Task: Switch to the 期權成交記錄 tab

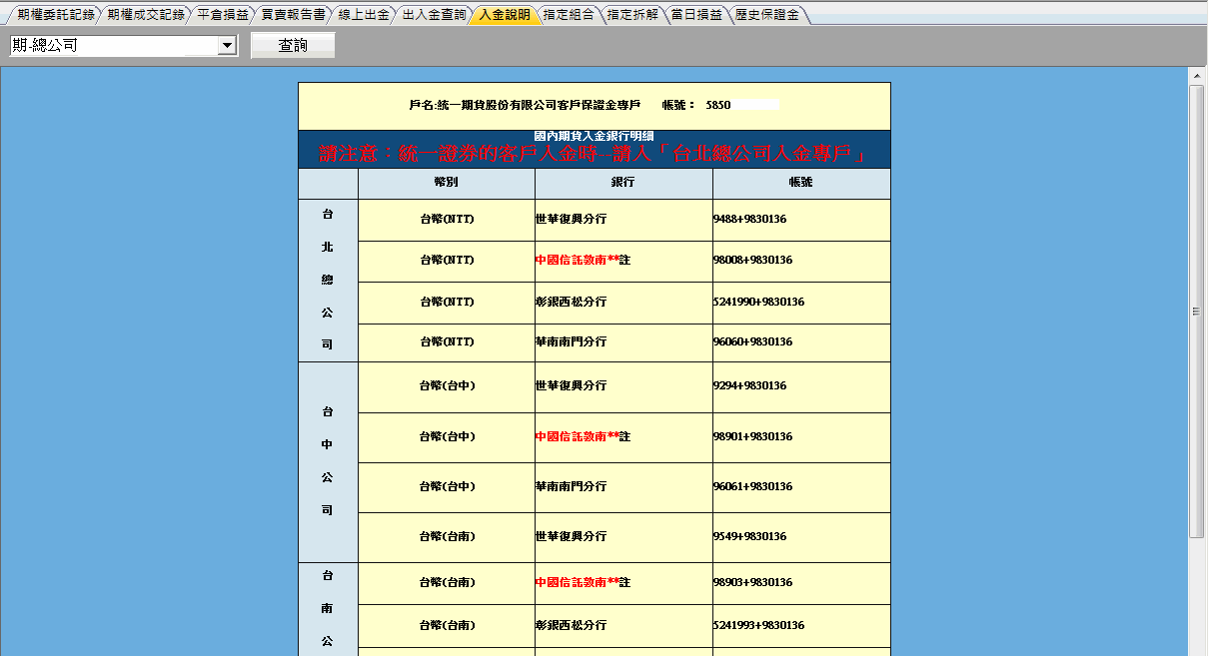Action: pyautogui.click(x=145, y=15)
